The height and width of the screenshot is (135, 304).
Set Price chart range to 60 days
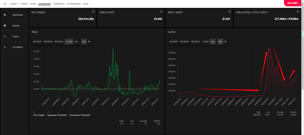pyautogui.click(x=48, y=42)
